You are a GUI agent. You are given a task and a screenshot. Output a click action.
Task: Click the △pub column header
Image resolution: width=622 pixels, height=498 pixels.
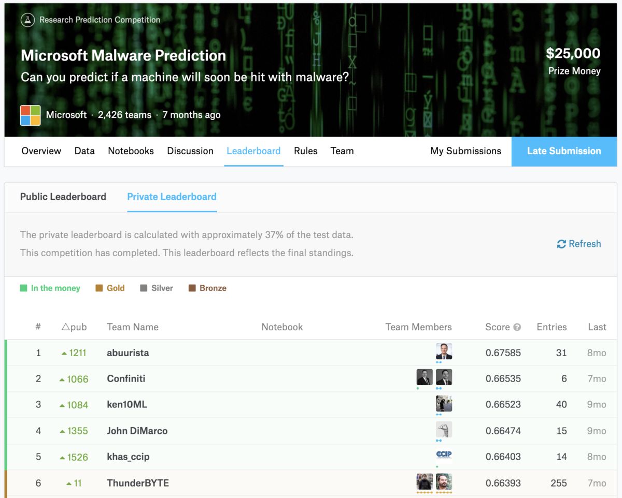[74, 327]
